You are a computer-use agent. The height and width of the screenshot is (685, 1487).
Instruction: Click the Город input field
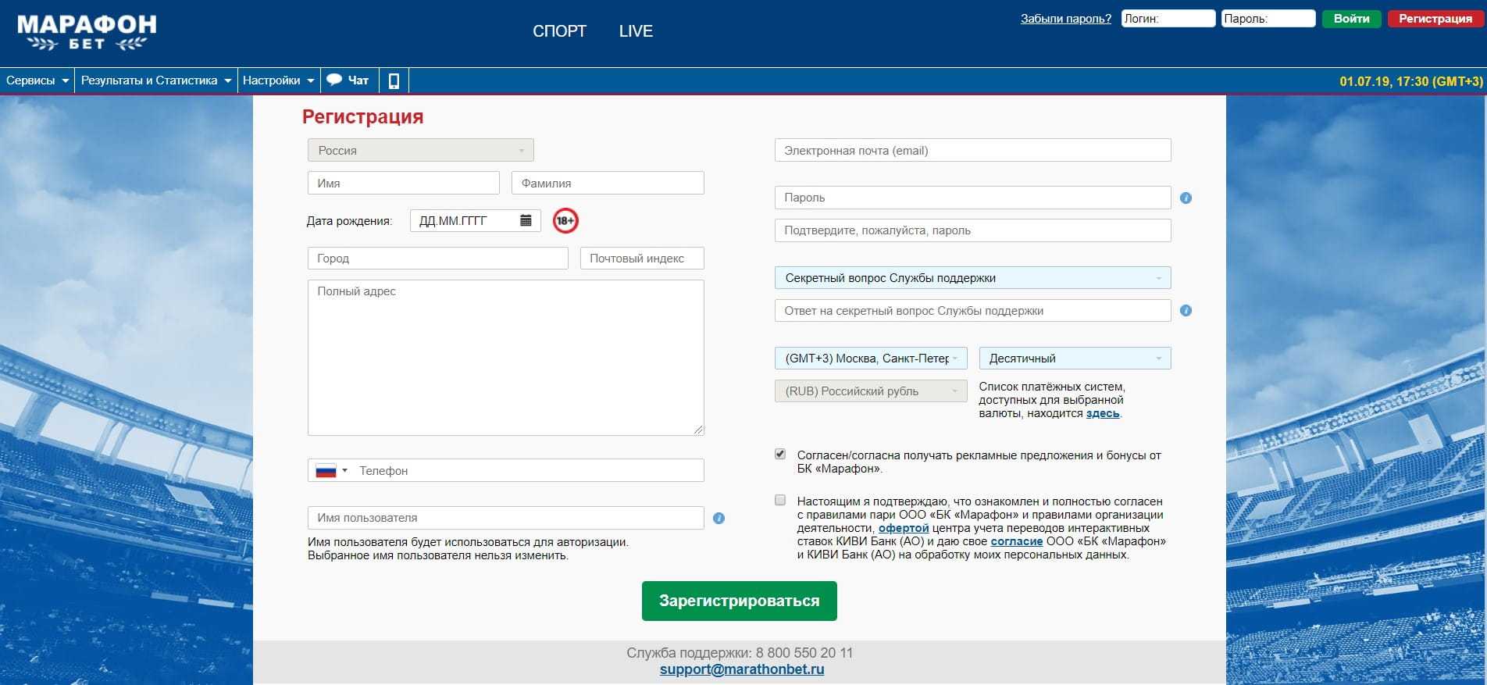click(438, 259)
